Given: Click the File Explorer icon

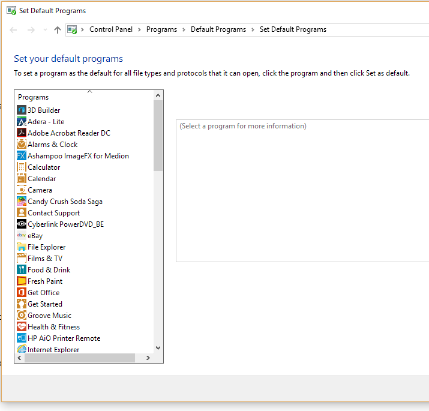Looking at the screenshot, I should pyautogui.click(x=22, y=247).
